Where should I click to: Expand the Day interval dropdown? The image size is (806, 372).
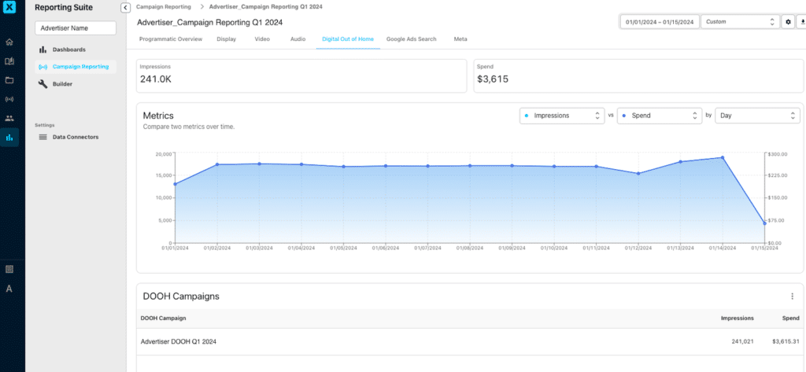tap(757, 116)
